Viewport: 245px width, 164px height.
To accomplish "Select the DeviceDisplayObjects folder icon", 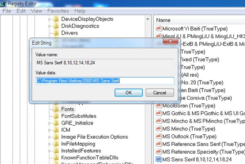I will coord(56,19).
